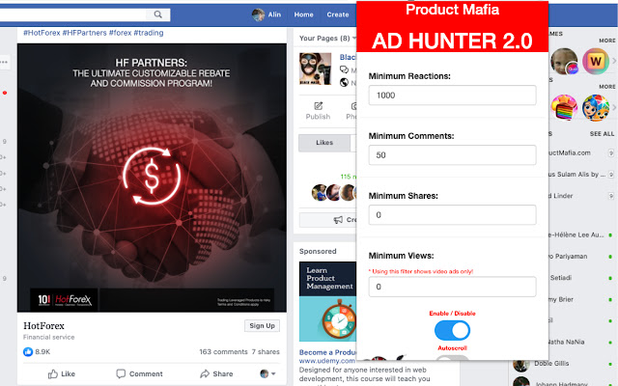This screenshot has height=386, width=618.
Task: Click the Like button on the post
Action: click(x=62, y=373)
